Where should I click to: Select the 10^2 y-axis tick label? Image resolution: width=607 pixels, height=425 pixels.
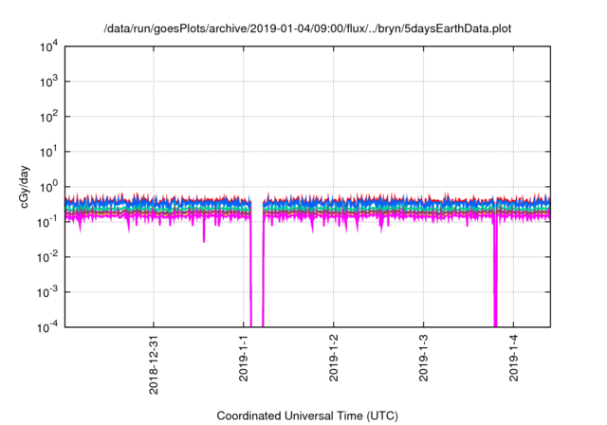click(49, 117)
